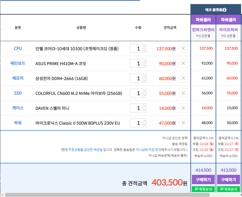This screenshot has height=197, width=242.
Task: Open the 라이프피씨 seller link
Action: click(x=228, y=29)
